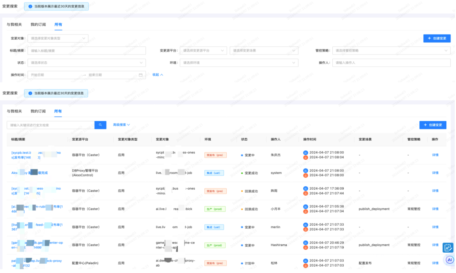Open 详情 for the 朱庆杰 row
This screenshot has width=456, height=273.
tap(435, 155)
